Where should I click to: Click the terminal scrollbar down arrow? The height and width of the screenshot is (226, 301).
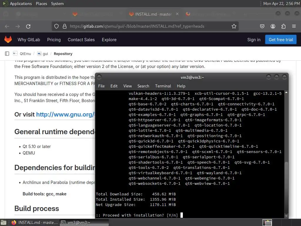click(x=286, y=216)
